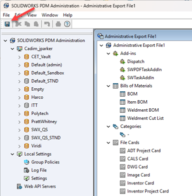
Task: Expand the Default_Sandbox vault node
Action: 19,73
